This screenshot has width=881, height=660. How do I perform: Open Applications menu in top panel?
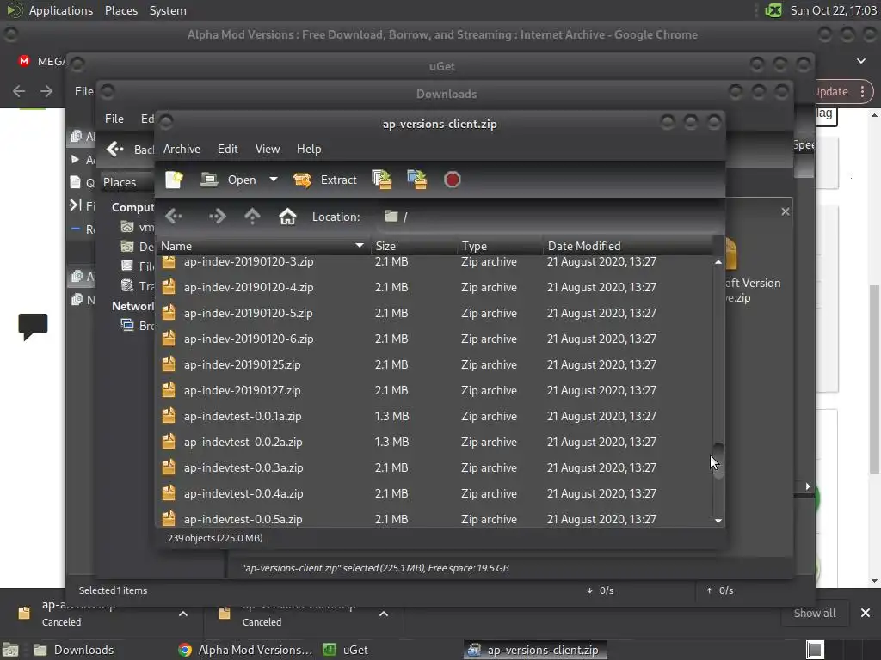coord(61,10)
